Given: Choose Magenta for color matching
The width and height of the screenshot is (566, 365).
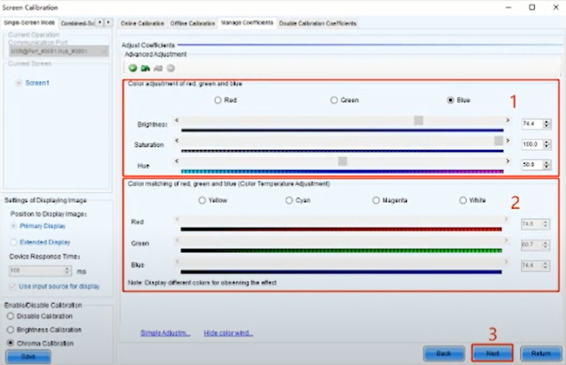Looking at the screenshot, I should 376,200.
